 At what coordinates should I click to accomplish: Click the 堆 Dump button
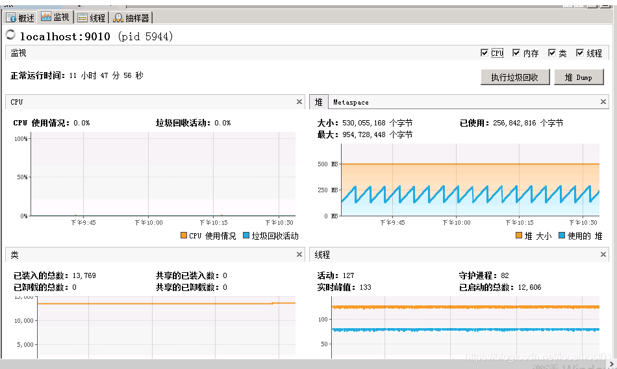coord(579,77)
